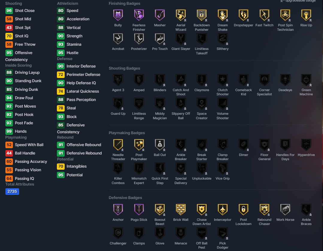The image size is (323, 251).
Task: Click the Giant Slayer badge icon
Action: 181,39
